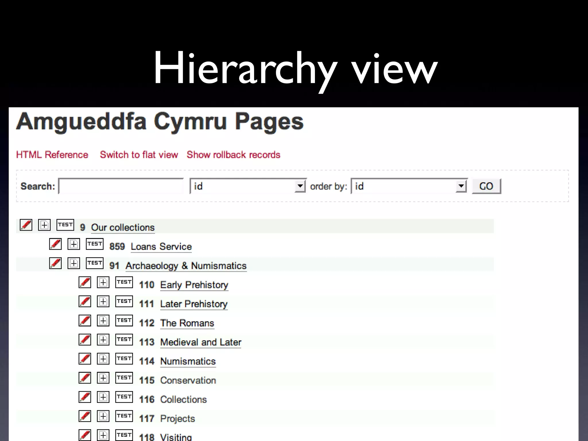Open the HTML Reference link
The image size is (588, 441).
tap(52, 155)
